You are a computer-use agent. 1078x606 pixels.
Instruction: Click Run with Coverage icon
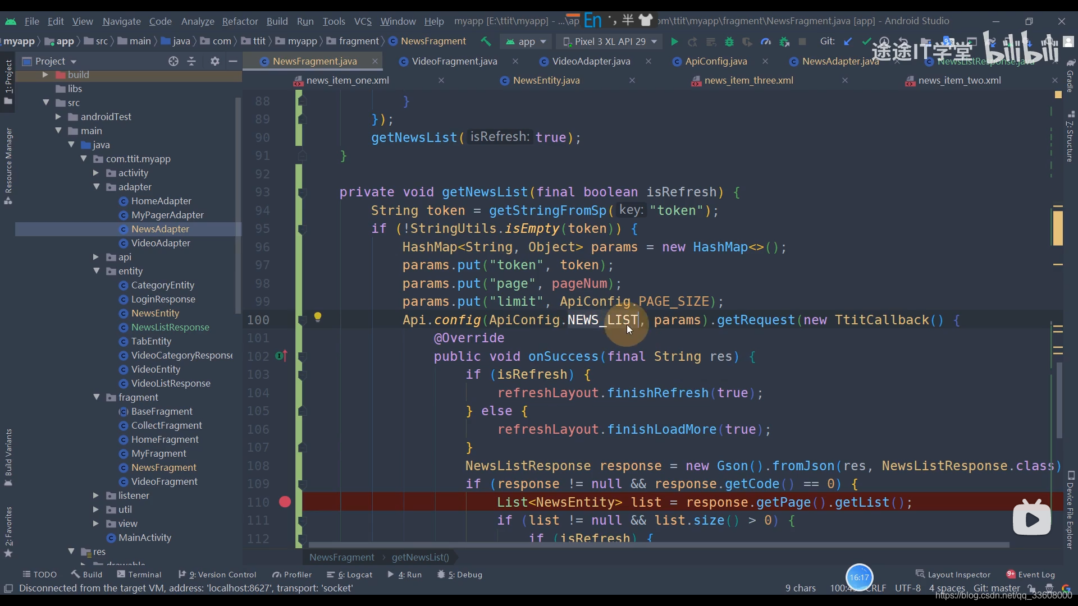747,42
